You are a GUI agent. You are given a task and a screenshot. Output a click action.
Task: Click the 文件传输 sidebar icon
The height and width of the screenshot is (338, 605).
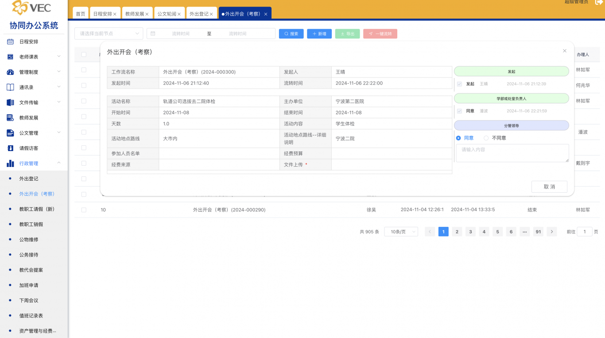pyautogui.click(x=10, y=102)
